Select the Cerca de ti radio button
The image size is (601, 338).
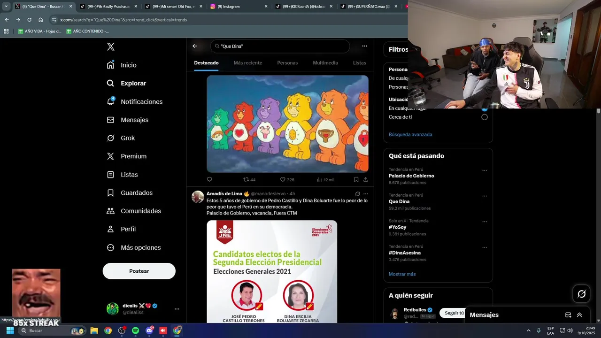tap(484, 117)
